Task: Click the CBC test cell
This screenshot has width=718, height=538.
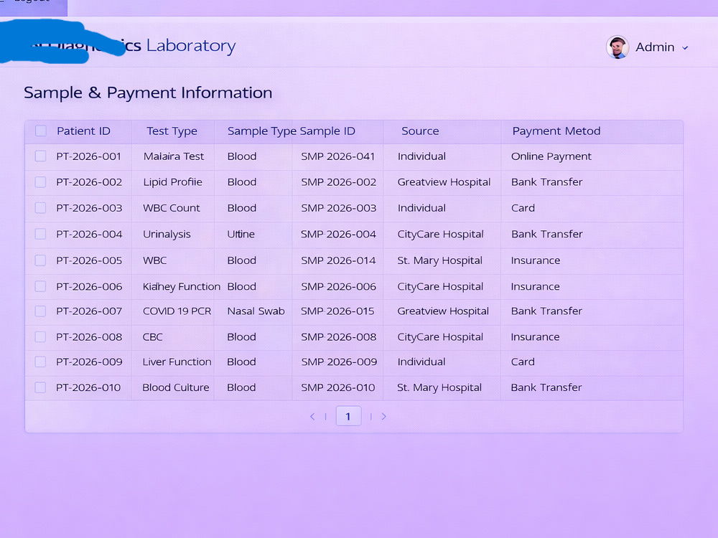Action: coord(152,337)
